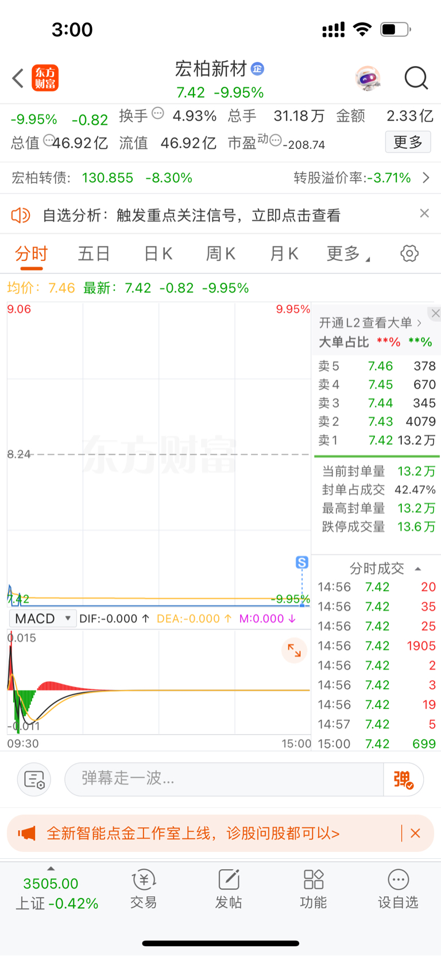Select the 卖3 order row 7.44
The image size is (441, 956).
pos(377,403)
